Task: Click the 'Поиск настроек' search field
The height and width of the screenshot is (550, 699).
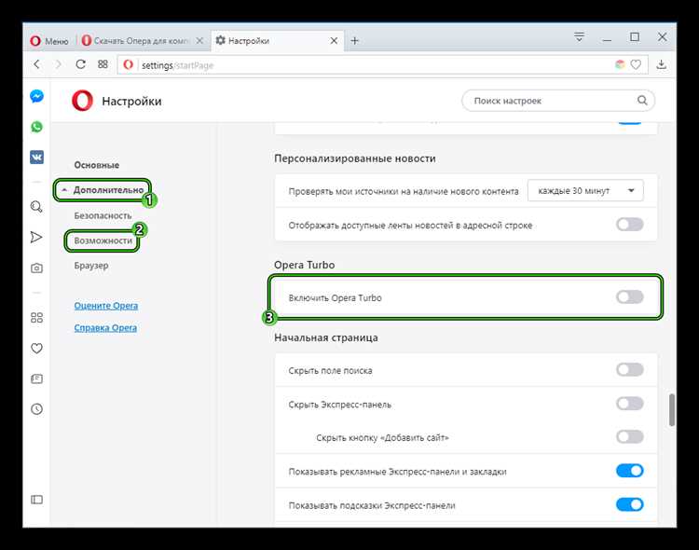Action: click(550, 101)
